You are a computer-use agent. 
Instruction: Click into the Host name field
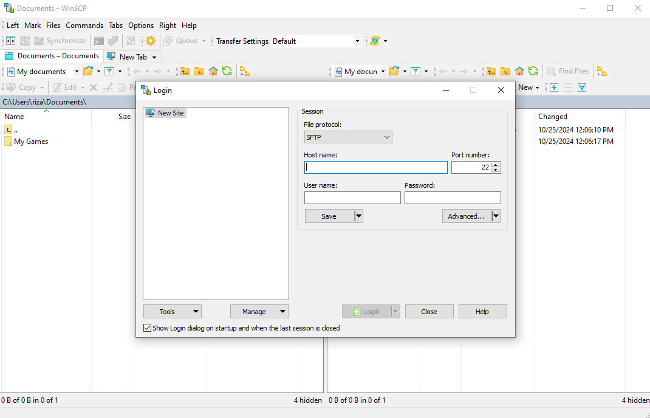[x=375, y=167]
